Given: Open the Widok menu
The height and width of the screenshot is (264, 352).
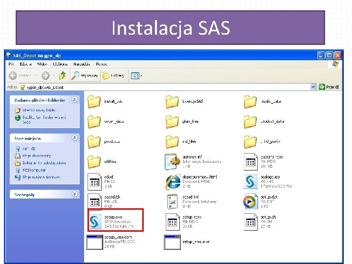Looking at the screenshot, I should (42, 64).
